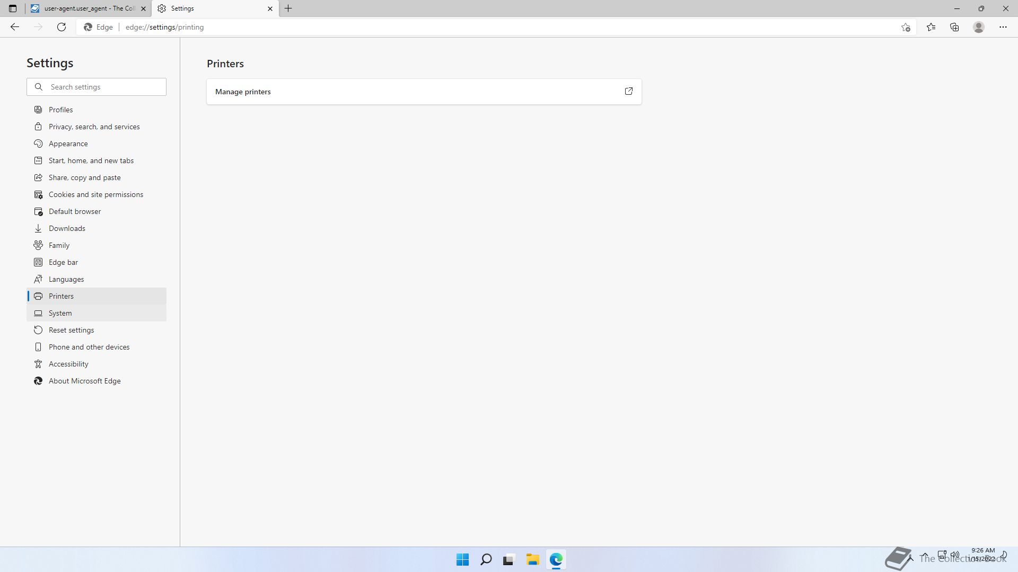Switch to the user-agent tab
The image size is (1018, 572).
click(88, 8)
